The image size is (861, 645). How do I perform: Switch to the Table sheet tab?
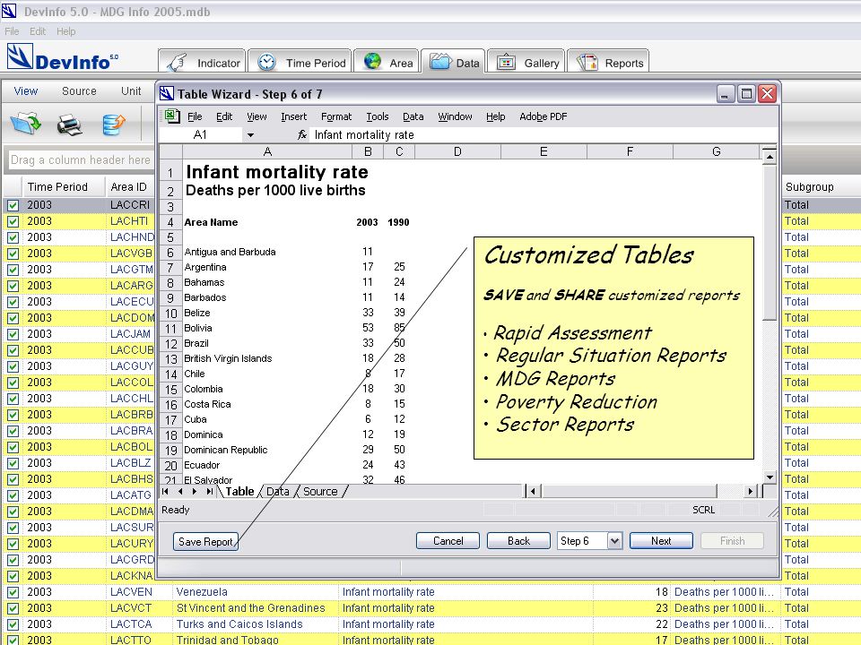pyautogui.click(x=240, y=492)
